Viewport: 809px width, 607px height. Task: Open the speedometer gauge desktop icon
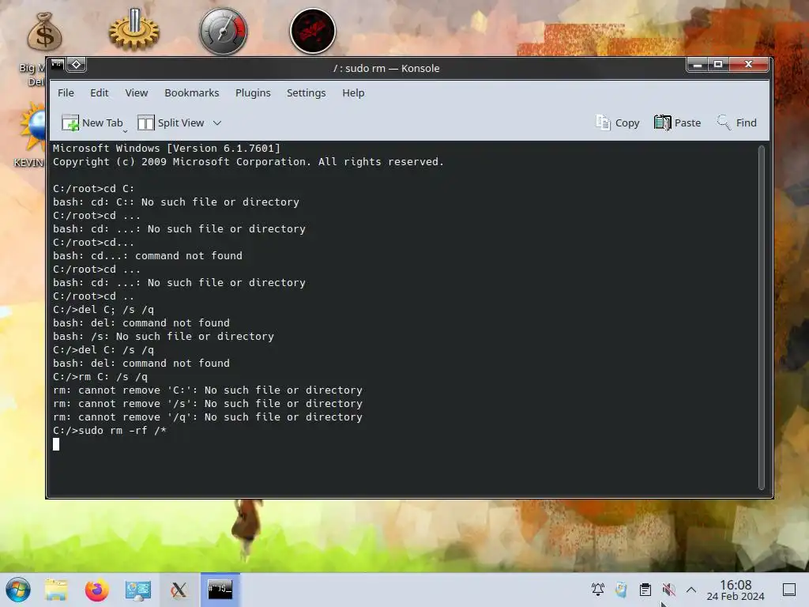(x=224, y=31)
